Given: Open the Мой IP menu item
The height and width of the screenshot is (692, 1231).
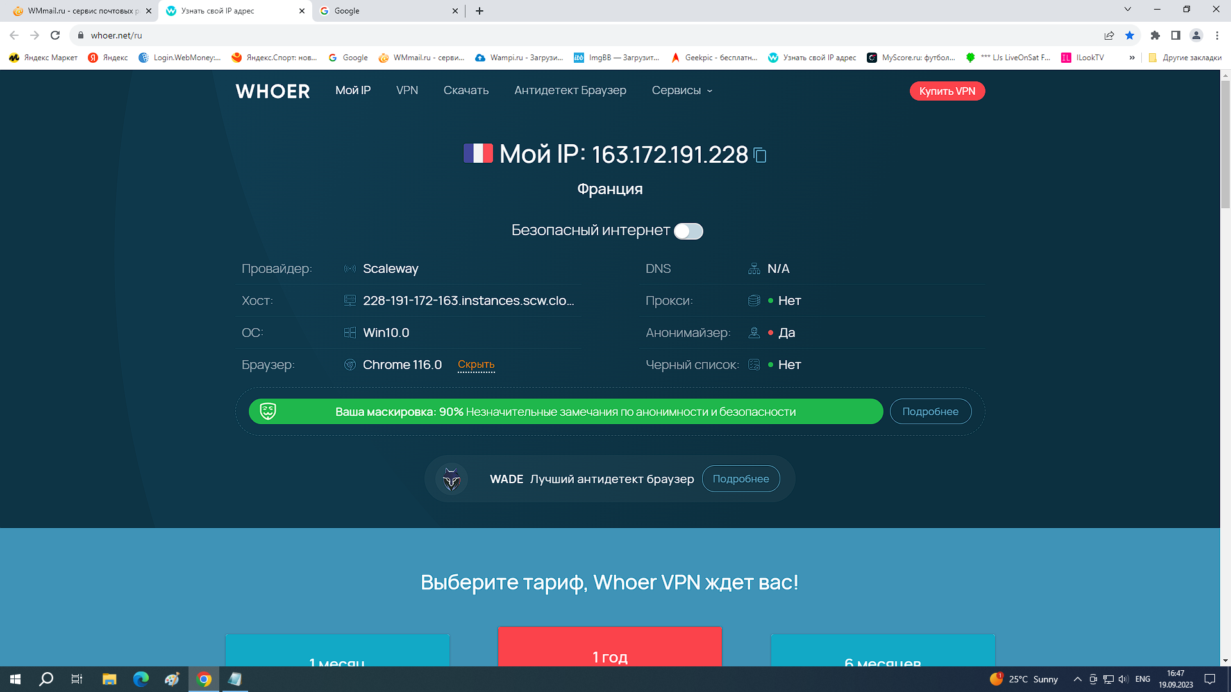Looking at the screenshot, I should coord(353,90).
